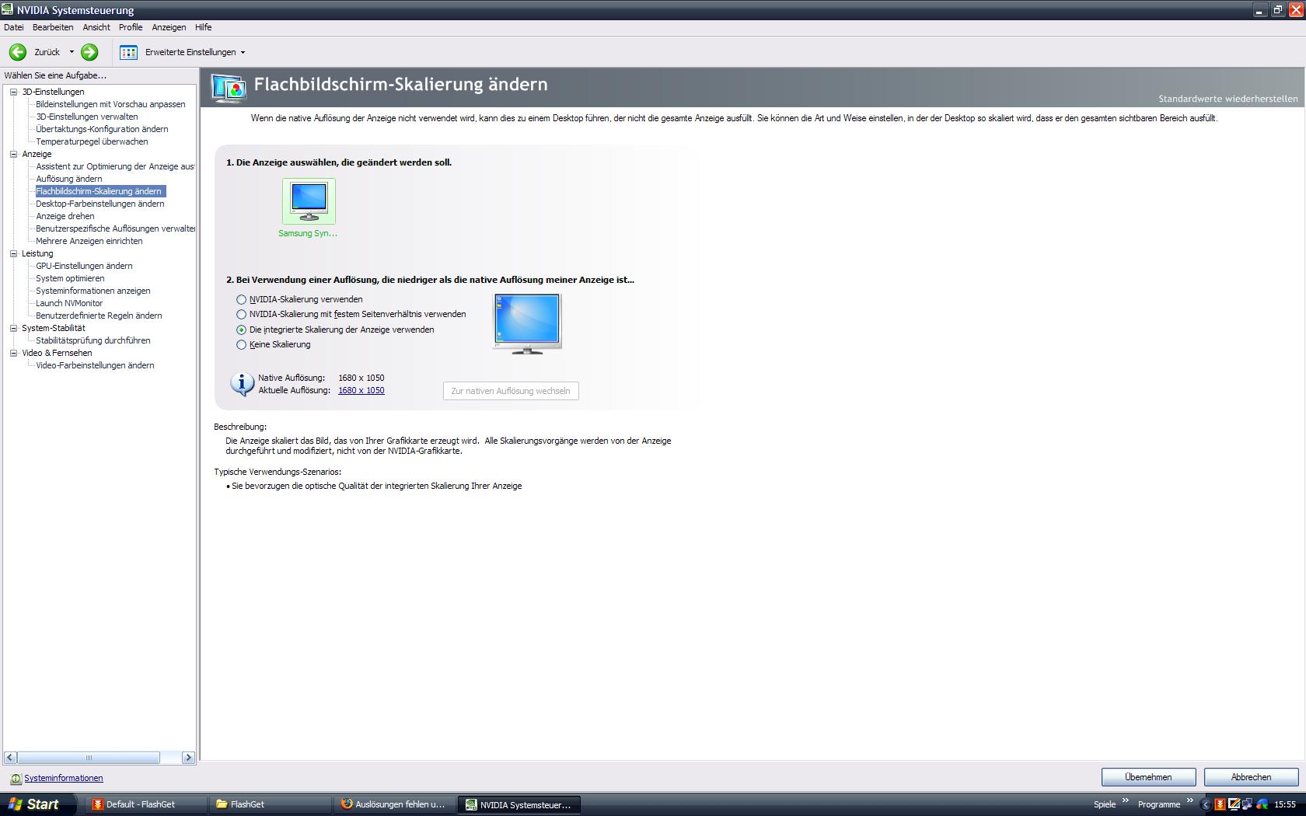
Task: Open Mehrere Anzeigen einrichten
Action: (x=89, y=241)
